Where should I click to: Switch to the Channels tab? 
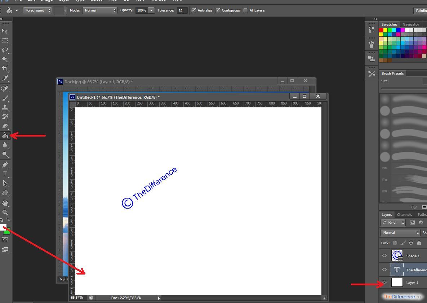404,214
